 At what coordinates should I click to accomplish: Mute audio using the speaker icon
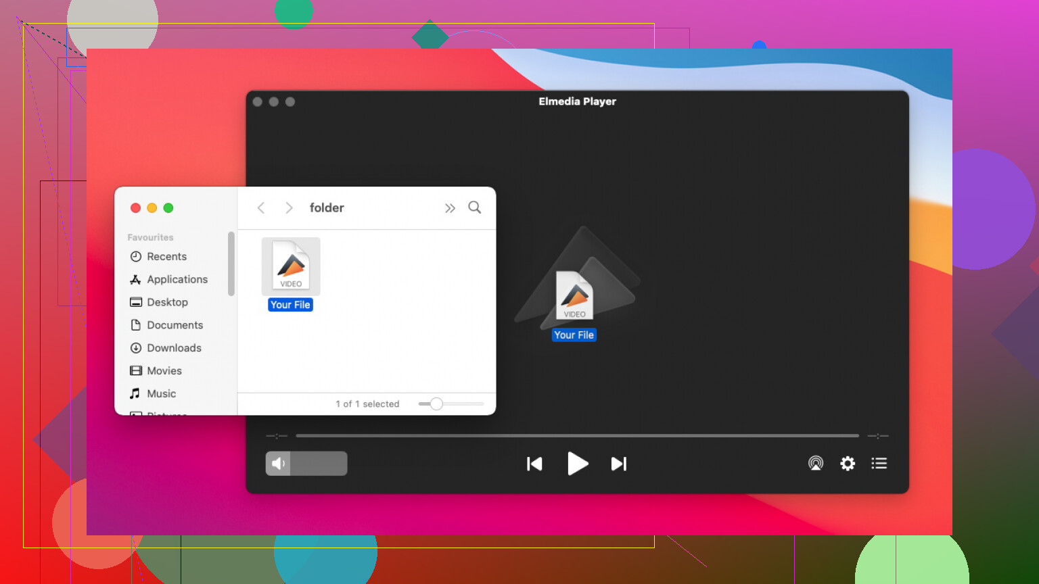(x=278, y=464)
